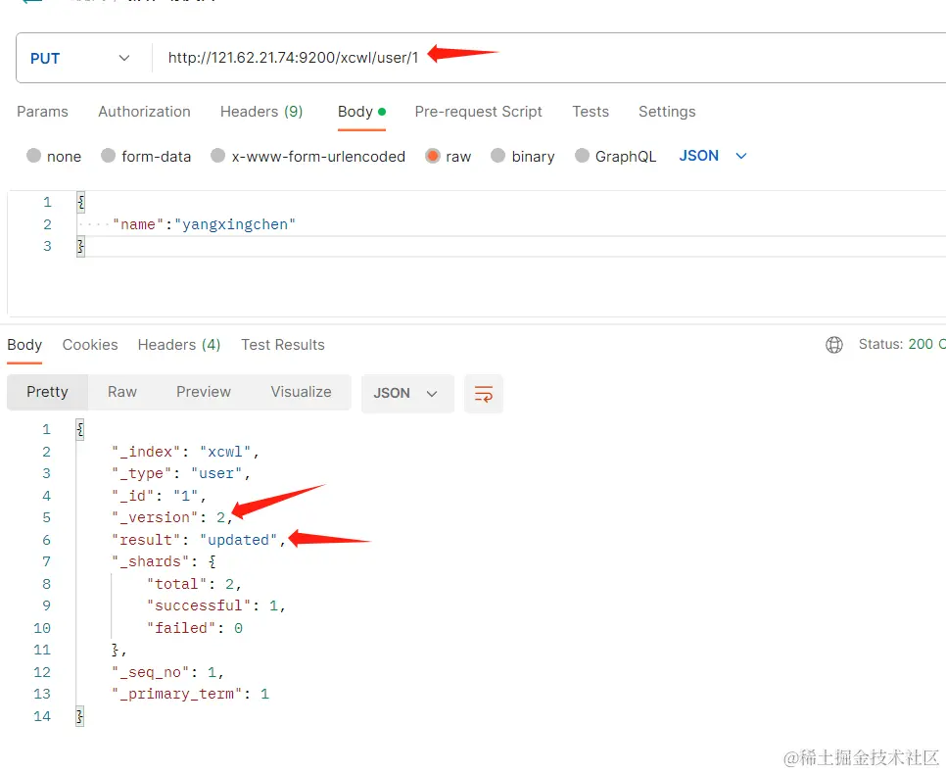Switch response view to Preview
Screen dimensions: 946x774
pos(204,392)
